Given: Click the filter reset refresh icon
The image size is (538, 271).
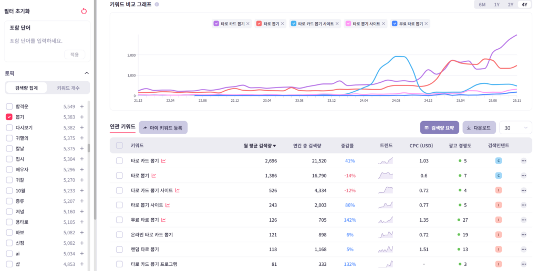Looking at the screenshot, I should [84, 11].
